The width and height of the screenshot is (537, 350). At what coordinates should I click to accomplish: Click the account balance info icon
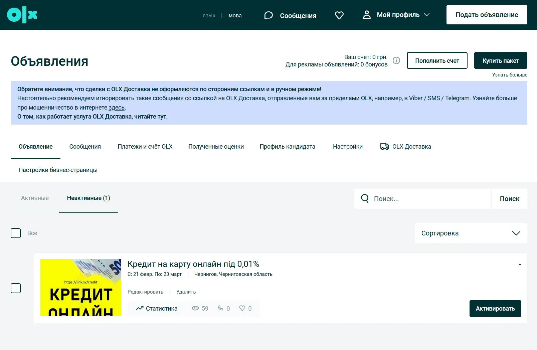tap(396, 60)
